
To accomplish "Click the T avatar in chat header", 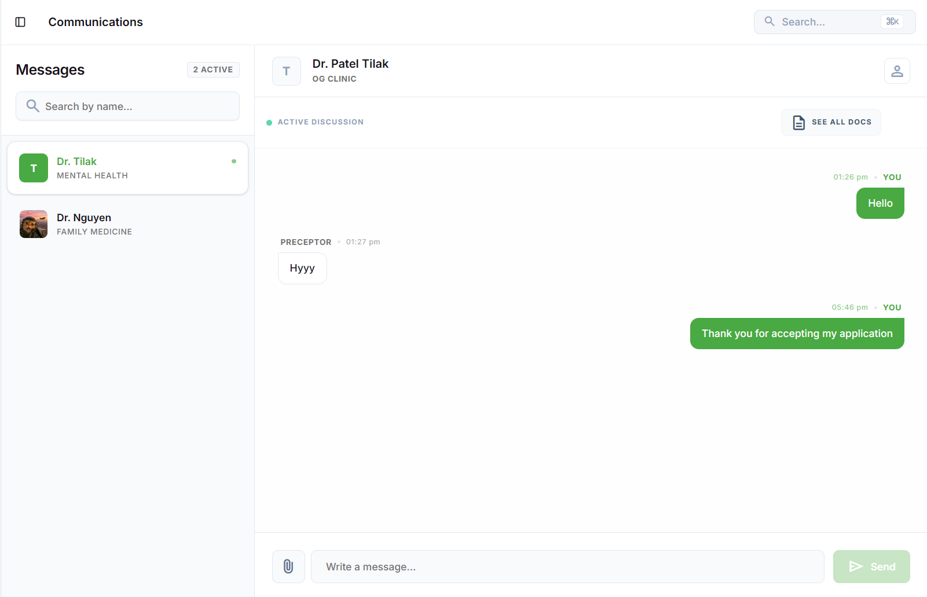I will coord(287,71).
